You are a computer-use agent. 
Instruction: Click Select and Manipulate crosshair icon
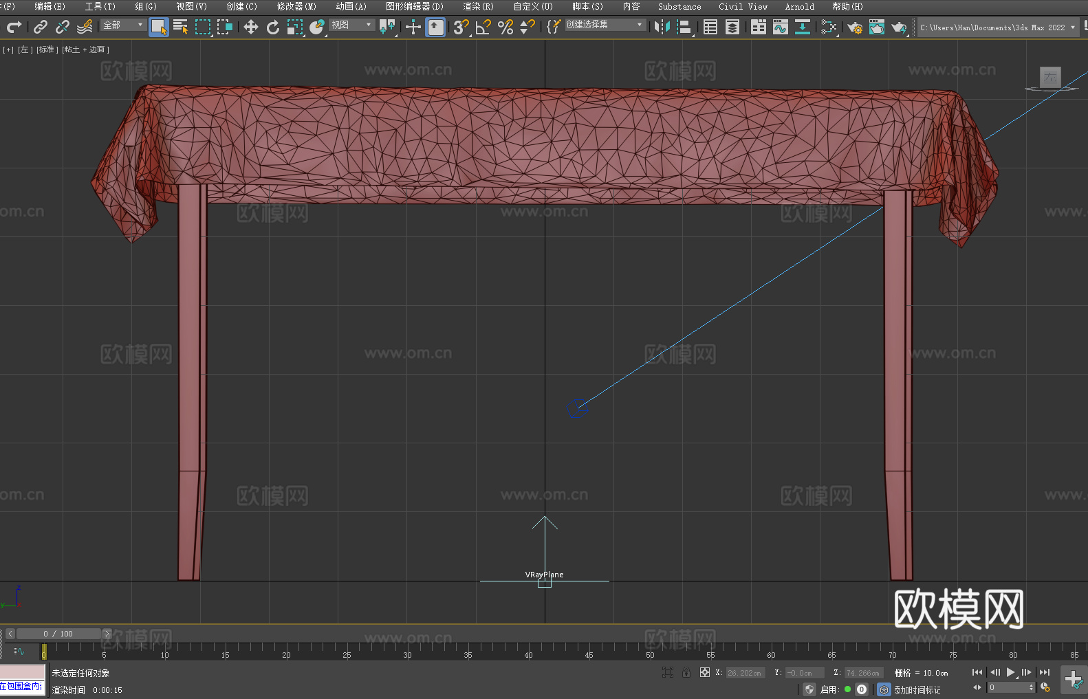click(x=413, y=27)
